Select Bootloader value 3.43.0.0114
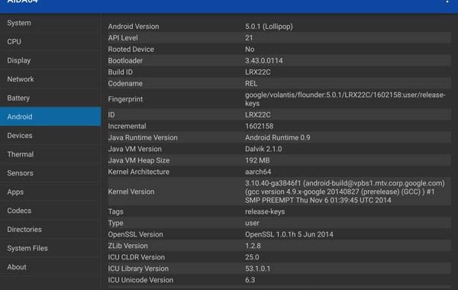This screenshot has width=458, height=290. tap(264, 60)
